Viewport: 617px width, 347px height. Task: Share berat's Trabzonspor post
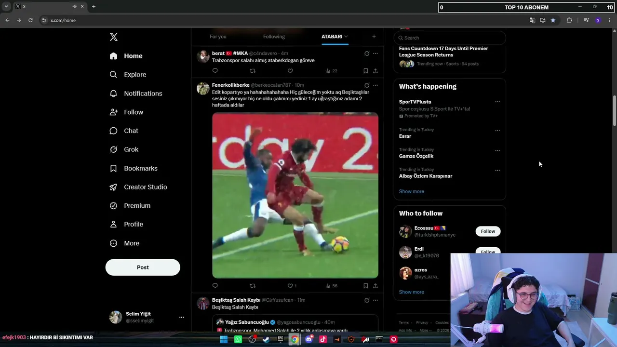coord(375,71)
